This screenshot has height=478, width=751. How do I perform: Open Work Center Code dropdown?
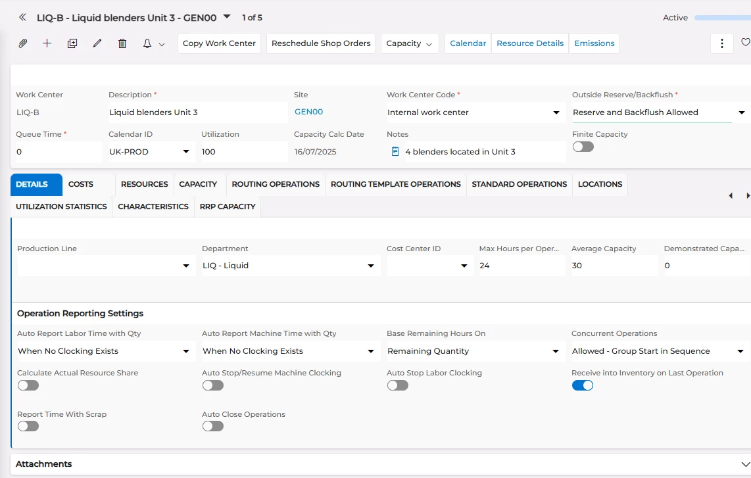[x=556, y=113]
